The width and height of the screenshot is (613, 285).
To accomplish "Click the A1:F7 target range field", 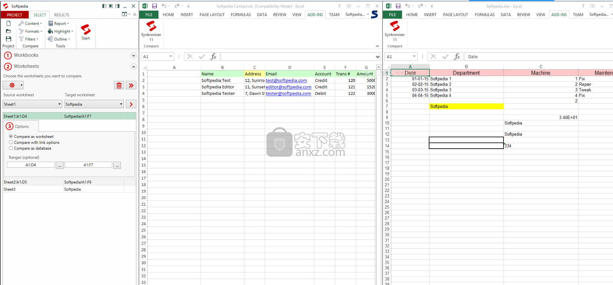I will click(88, 165).
